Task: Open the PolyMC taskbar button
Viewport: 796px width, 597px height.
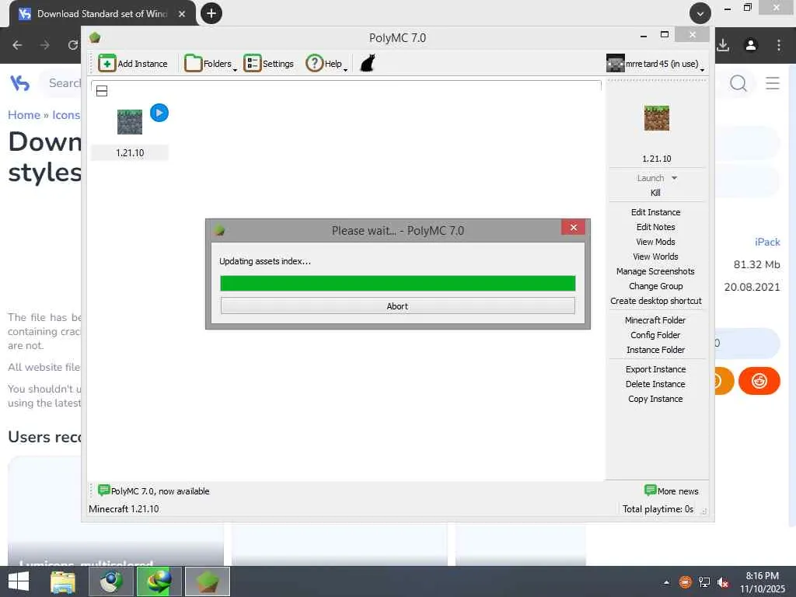Action: click(x=207, y=581)
